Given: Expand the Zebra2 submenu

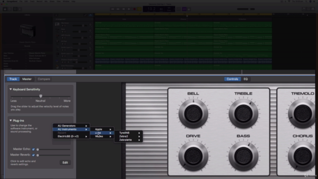Looking at the screenshot, I should 129,136.
